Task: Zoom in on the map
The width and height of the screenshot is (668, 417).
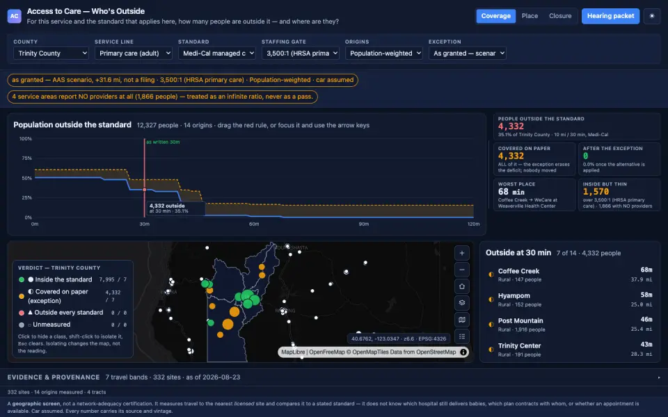Action: (x=462, y=253)
